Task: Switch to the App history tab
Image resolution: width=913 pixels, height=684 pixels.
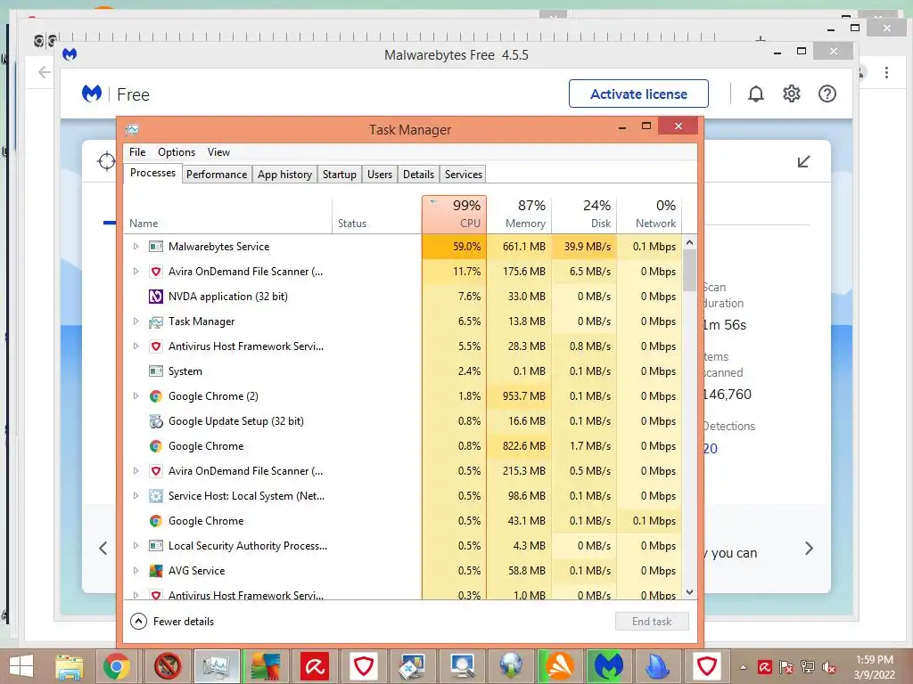Action: tap(284, 175)
